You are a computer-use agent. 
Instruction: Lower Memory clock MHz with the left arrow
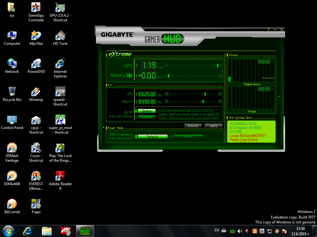pos(166,101)
